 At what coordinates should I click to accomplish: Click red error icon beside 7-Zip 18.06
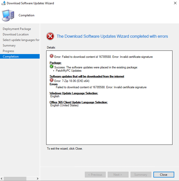pos(51,80)
